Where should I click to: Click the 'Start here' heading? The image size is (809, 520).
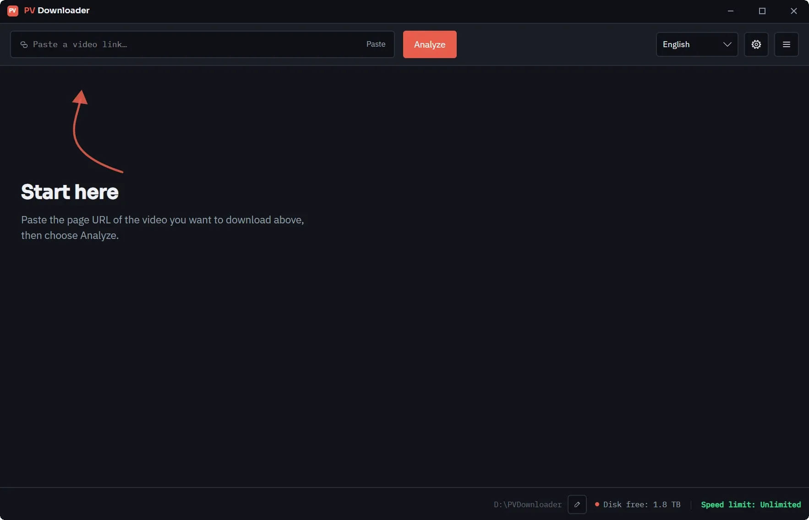coord(70,192)
